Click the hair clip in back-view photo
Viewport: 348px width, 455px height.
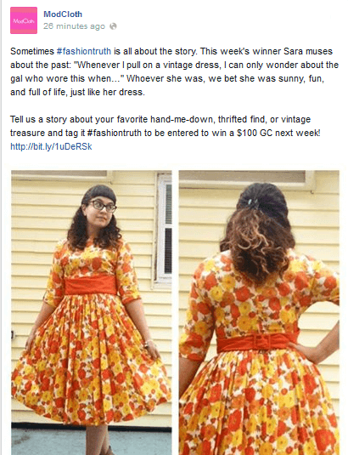tap(251, 202)
